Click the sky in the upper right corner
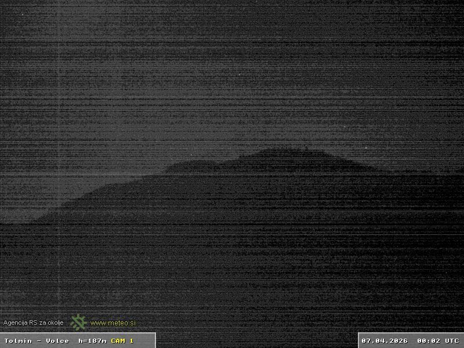The image size is (464, 348). coord(429,29)
